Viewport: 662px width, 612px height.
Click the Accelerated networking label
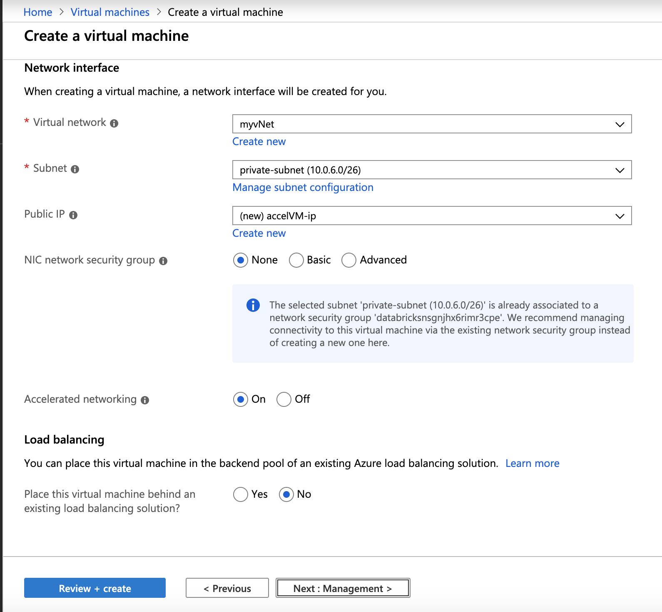(x=80, y=399)
